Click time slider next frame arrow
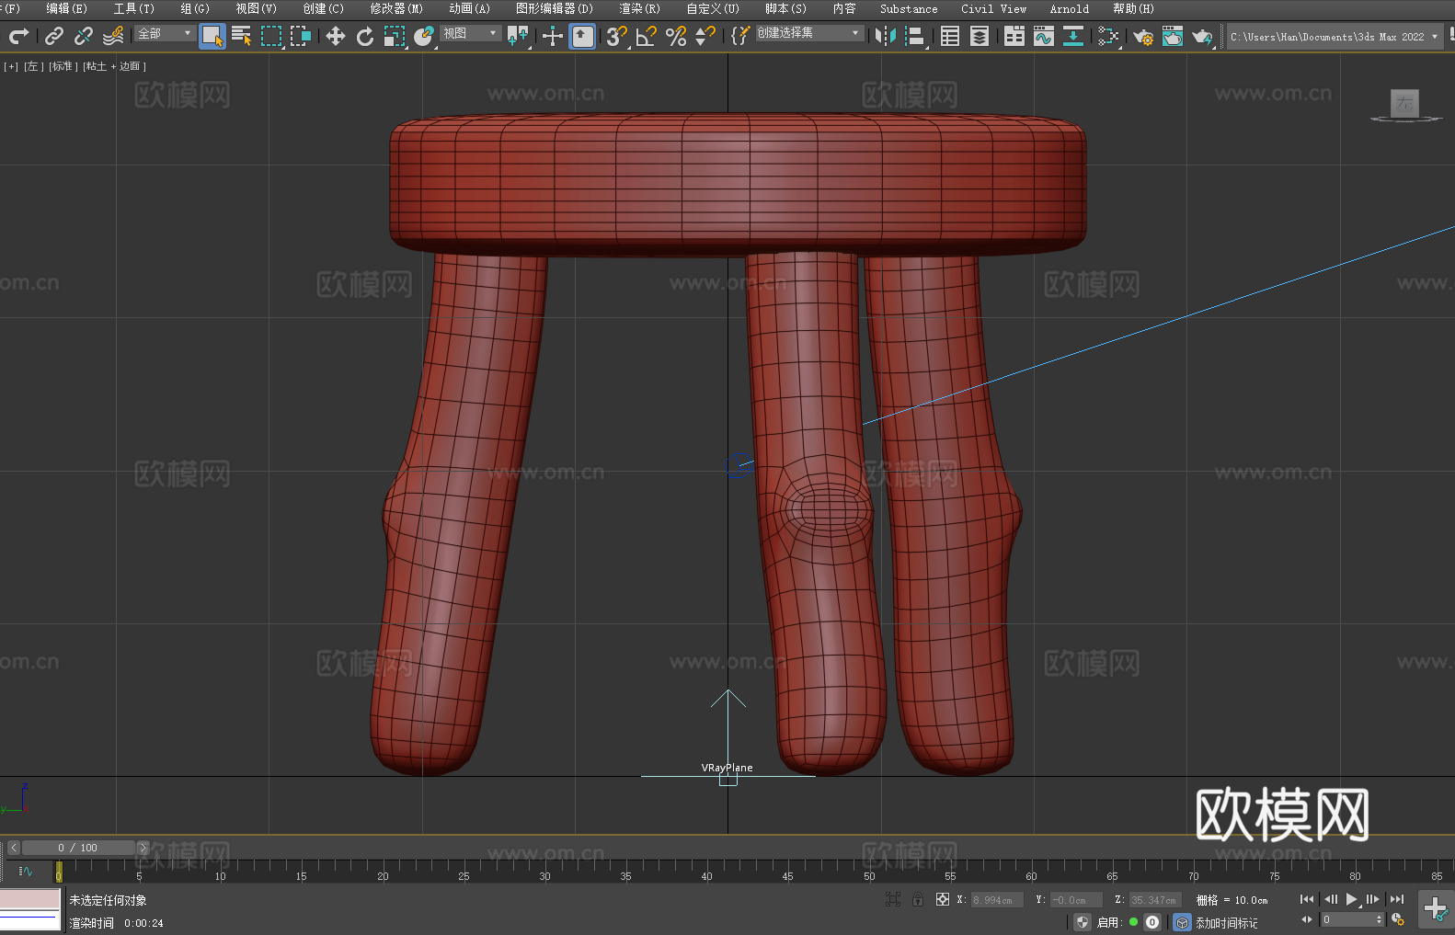1455x935 pixels. [143, 848]
